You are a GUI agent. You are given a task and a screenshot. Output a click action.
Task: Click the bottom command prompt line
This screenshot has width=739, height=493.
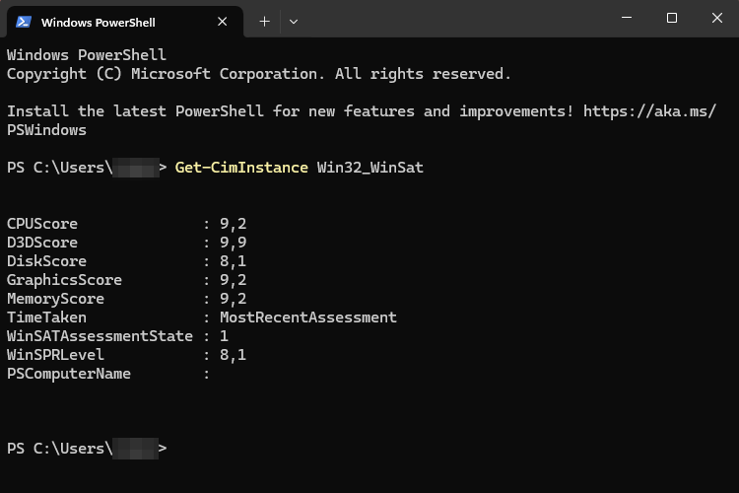[x=87, y=449]
